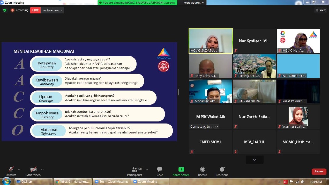Open the Reactions picker
329x185 pixels.
click(x=222, y=169)
